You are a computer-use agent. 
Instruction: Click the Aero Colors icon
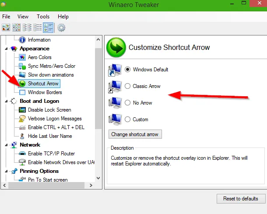point(22,57)
